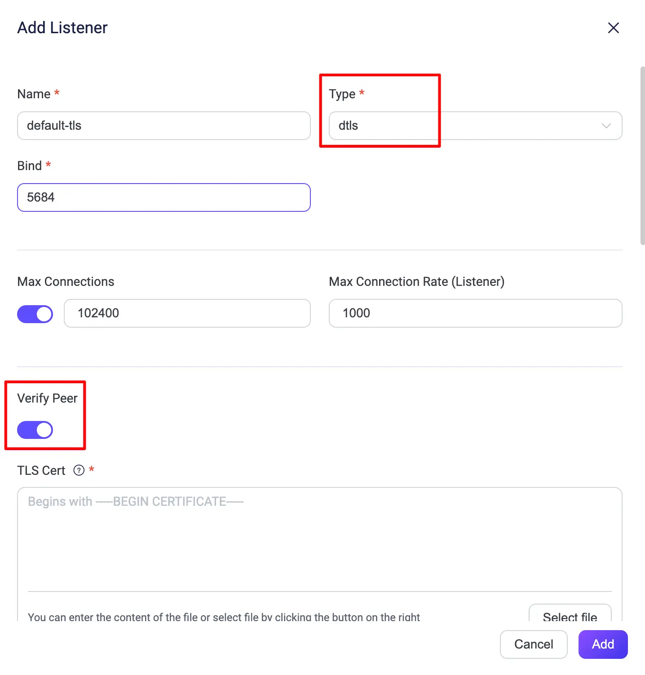Click the file content helper text
The height and width of the screenshot is (675, 645).
(224, 617)
